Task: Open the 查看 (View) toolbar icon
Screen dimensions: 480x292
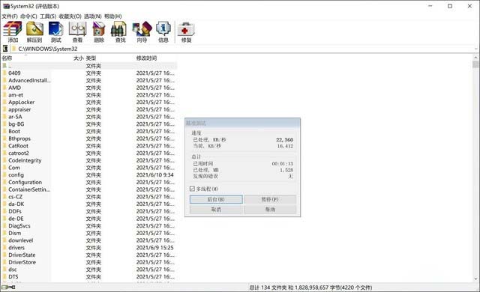Action: [77, 31]
